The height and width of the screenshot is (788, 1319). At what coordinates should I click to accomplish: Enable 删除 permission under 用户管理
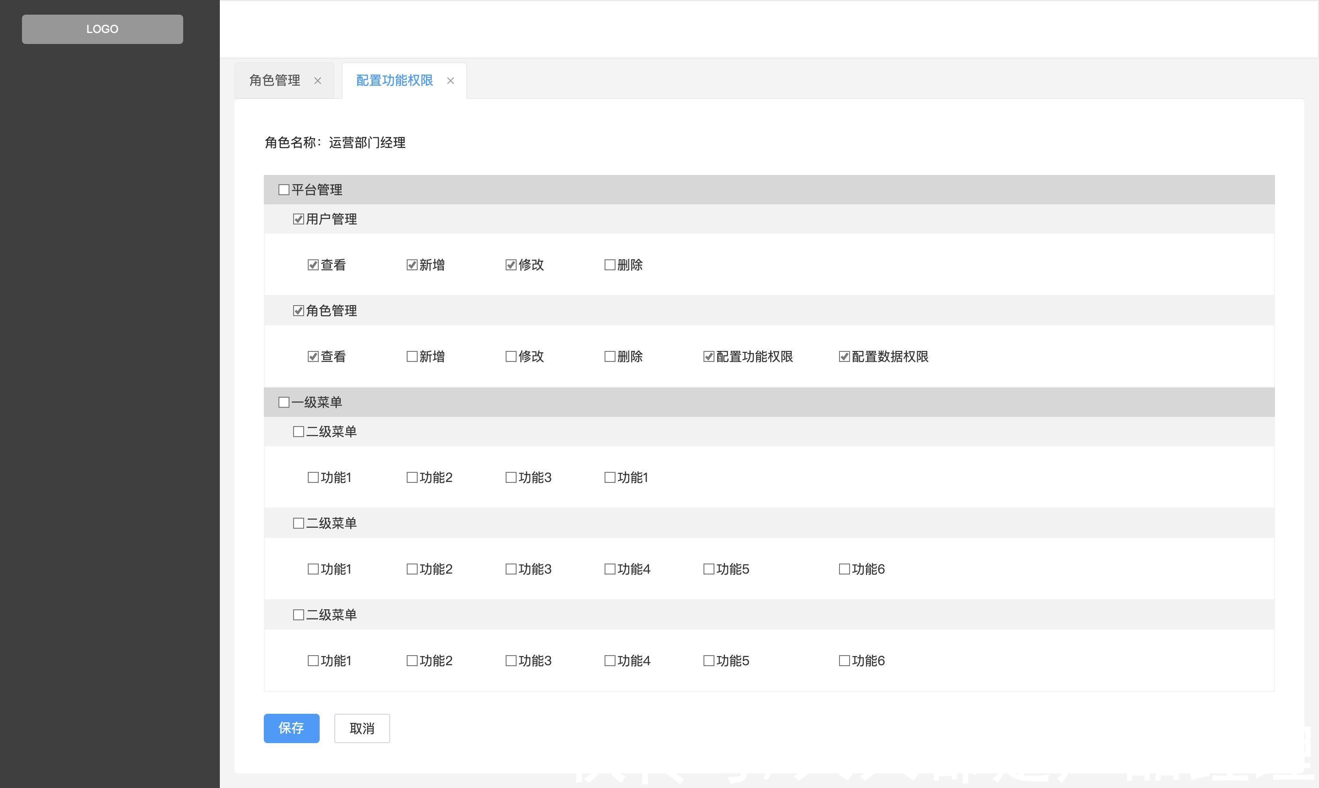608,263
